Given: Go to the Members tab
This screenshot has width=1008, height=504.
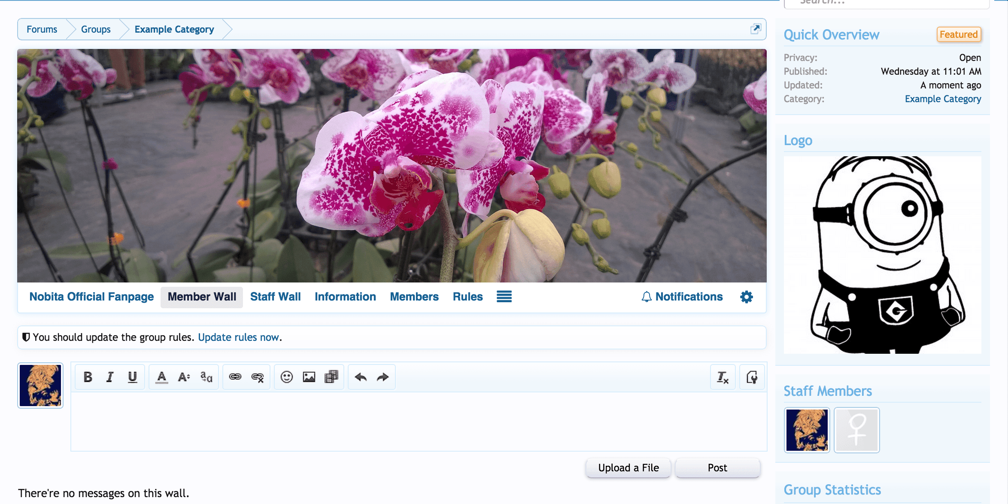Looking at the screenshot, I should pyautogui.click(x=414, y=297).
